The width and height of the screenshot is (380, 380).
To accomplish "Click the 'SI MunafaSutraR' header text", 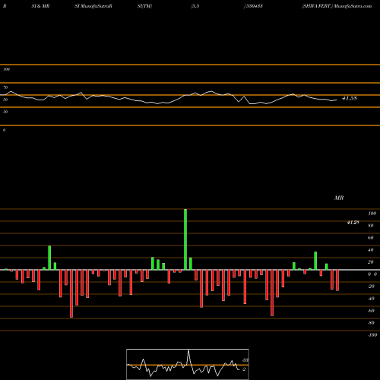I will click(93, 6).
